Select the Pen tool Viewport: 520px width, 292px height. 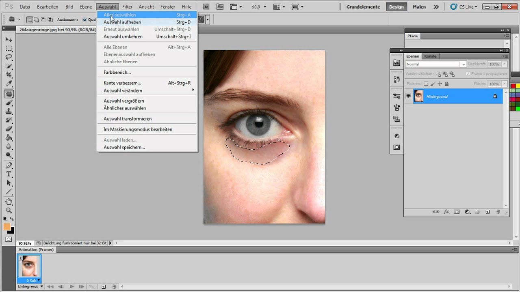pyautogui.click(x=9, y=165)
